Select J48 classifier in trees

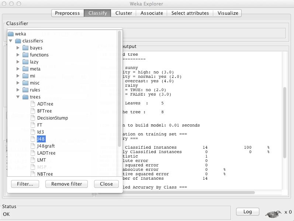[x=41, y=139]
